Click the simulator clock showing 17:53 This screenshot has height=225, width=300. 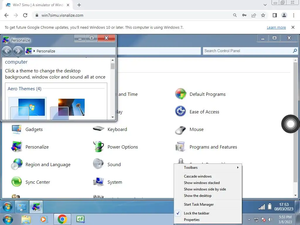click(x=284, y=207)
